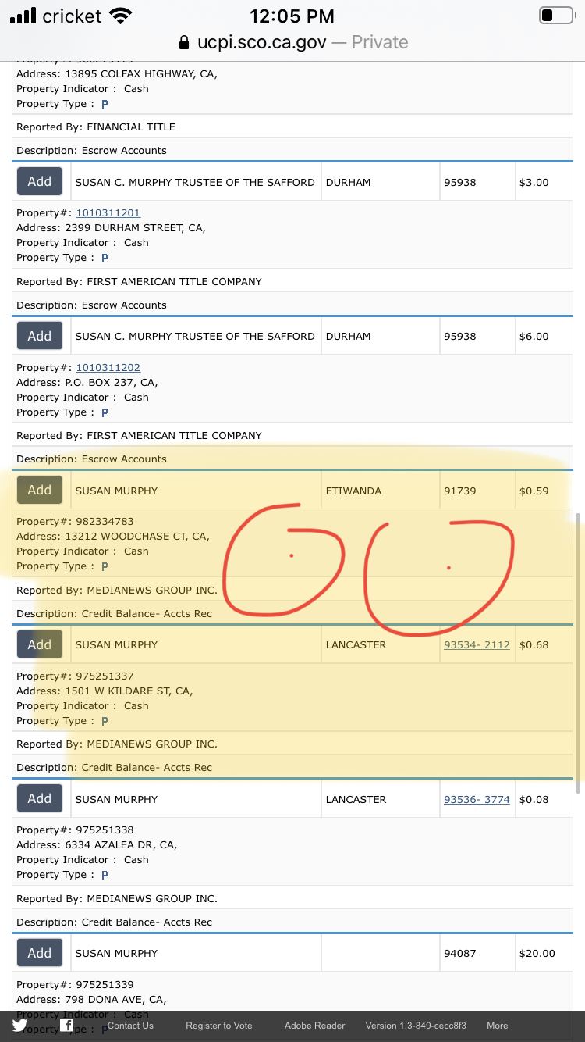Screen dimensions: 585x1042
Task: Click Property# 975251337 text
Action: pyautogui.click(x=75, y=676)
